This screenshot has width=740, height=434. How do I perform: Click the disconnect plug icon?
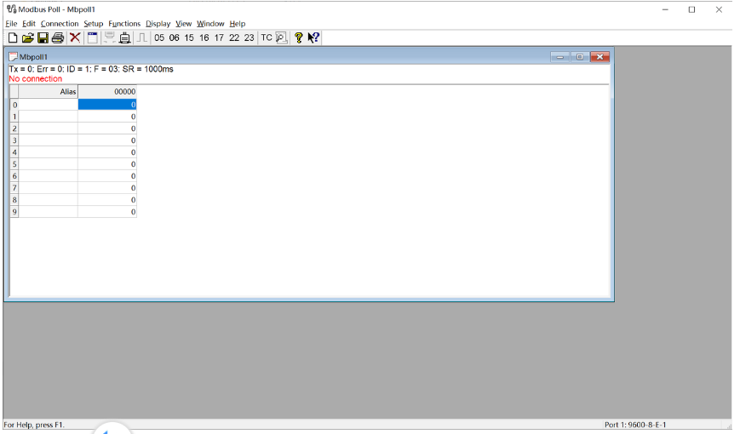pos(124,37)
